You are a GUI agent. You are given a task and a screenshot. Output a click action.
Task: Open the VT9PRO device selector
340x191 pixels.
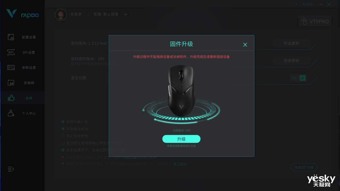coord(315,21)
